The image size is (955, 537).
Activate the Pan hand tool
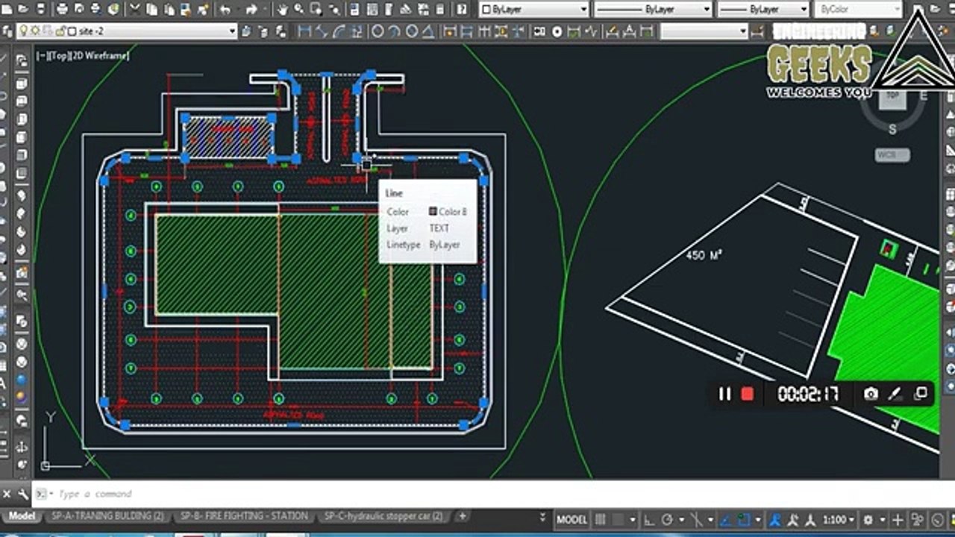click(x=283, y=10)
